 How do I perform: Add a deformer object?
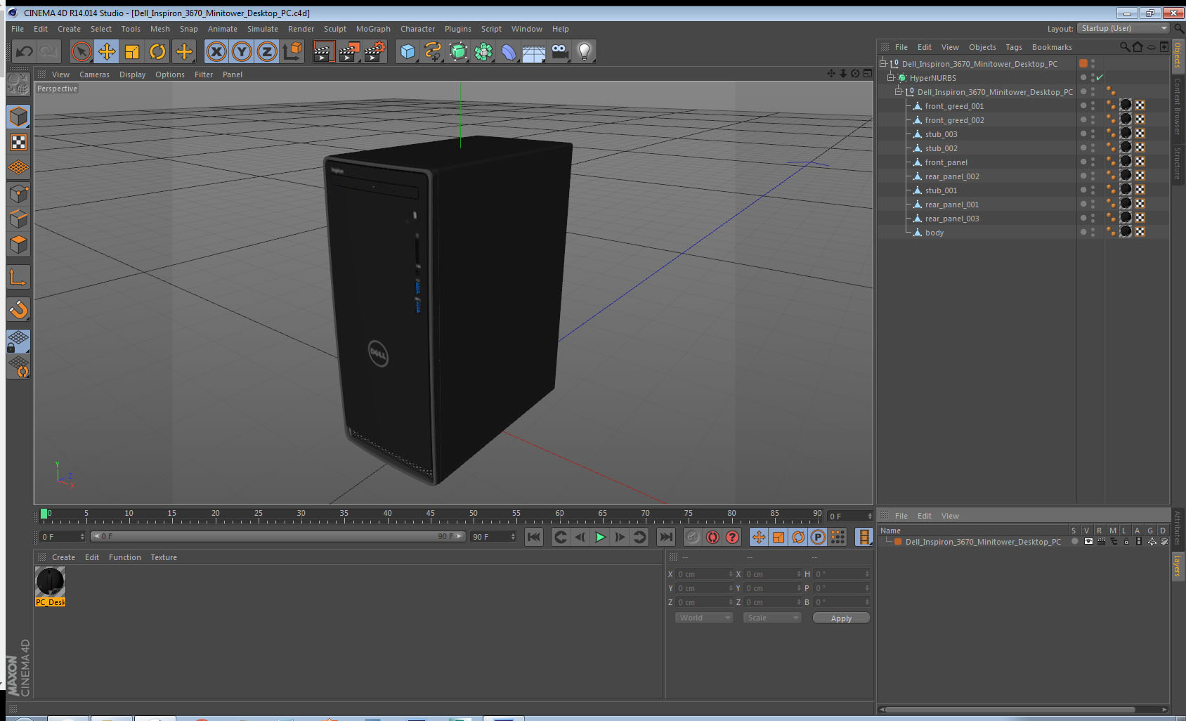coord(509,51)
